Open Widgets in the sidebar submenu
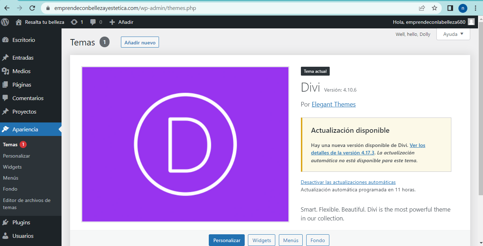Viewport: 483px width, 246px height. [x=12, y=167]
